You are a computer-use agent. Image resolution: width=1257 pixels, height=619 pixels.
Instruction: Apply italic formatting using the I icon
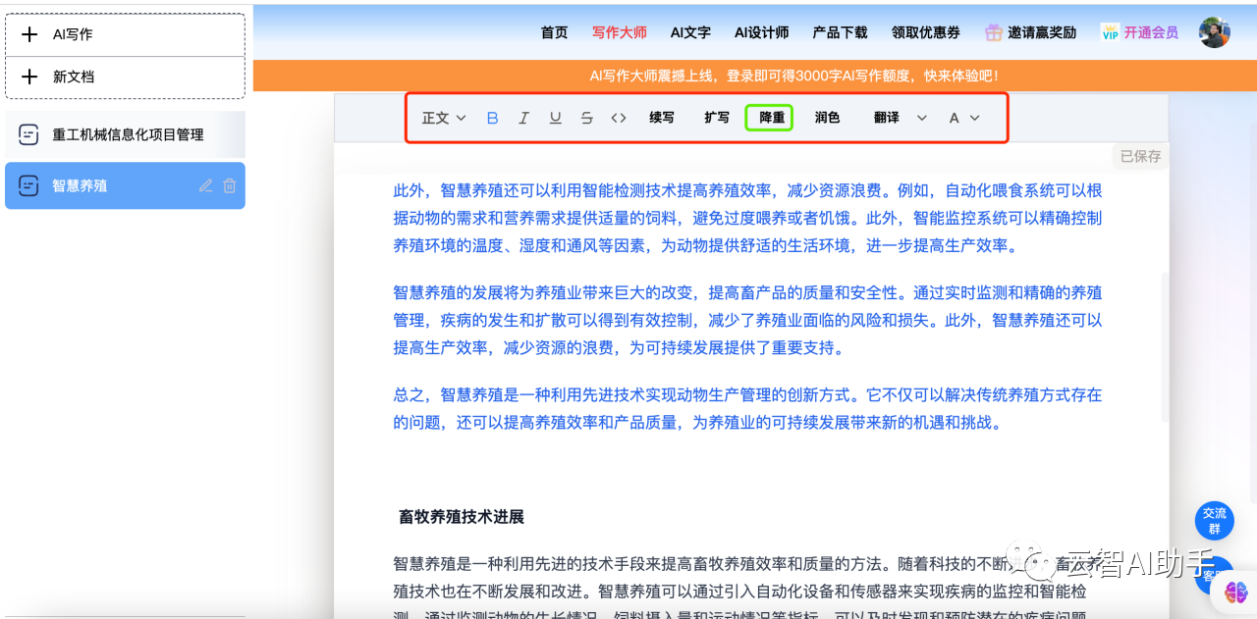pos(523,117)
